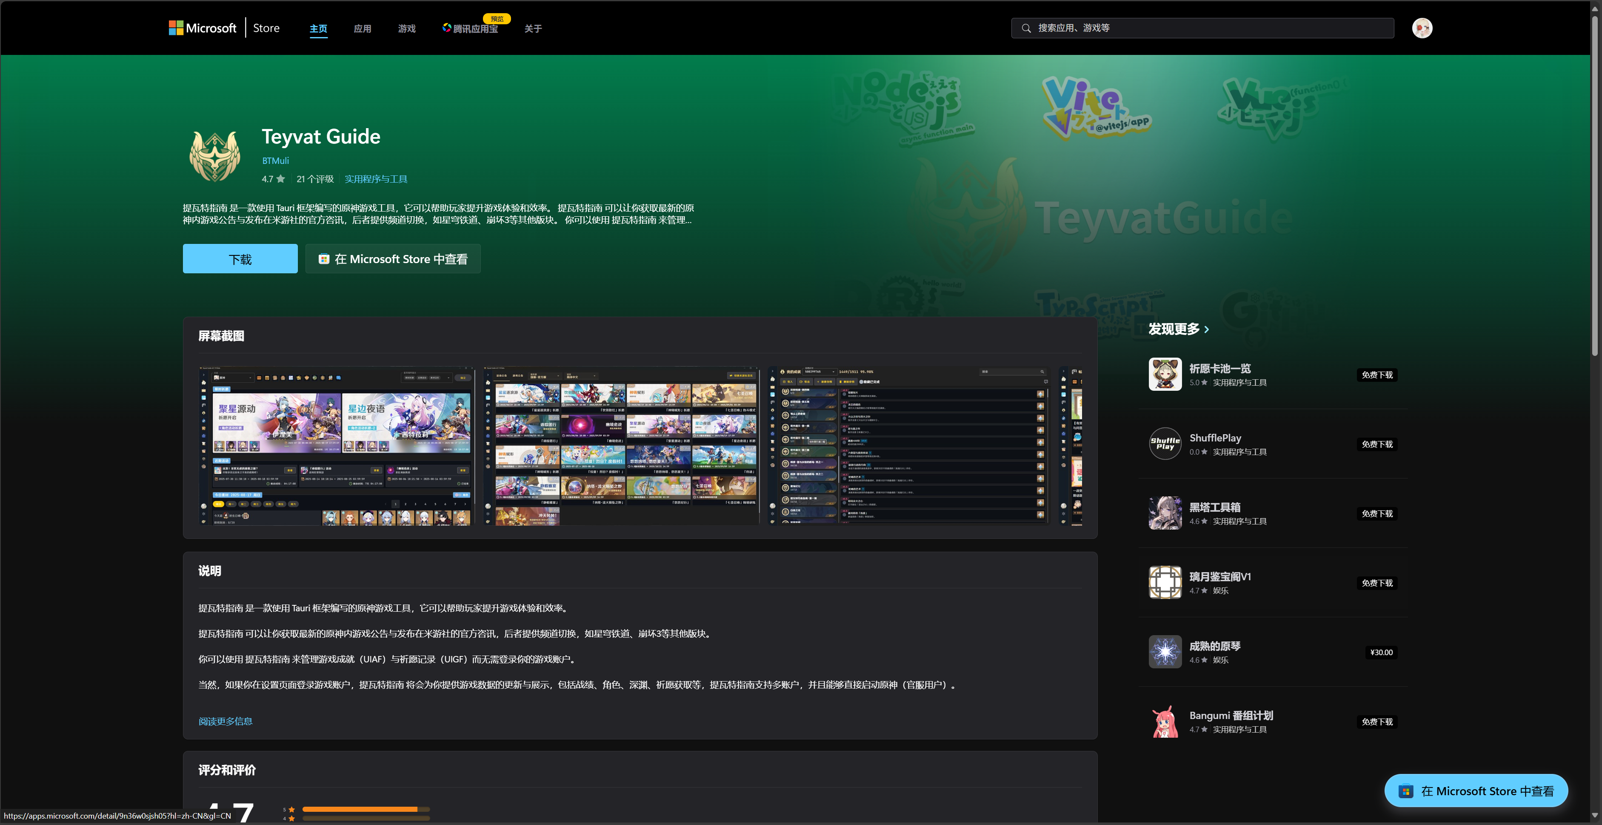Switch to the 游戏 tab
The height and width of the screenshot is (825, 1602).
click(407, 28)
